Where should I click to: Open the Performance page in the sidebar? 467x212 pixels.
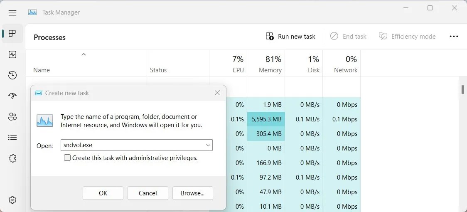[x=12, y=54]
